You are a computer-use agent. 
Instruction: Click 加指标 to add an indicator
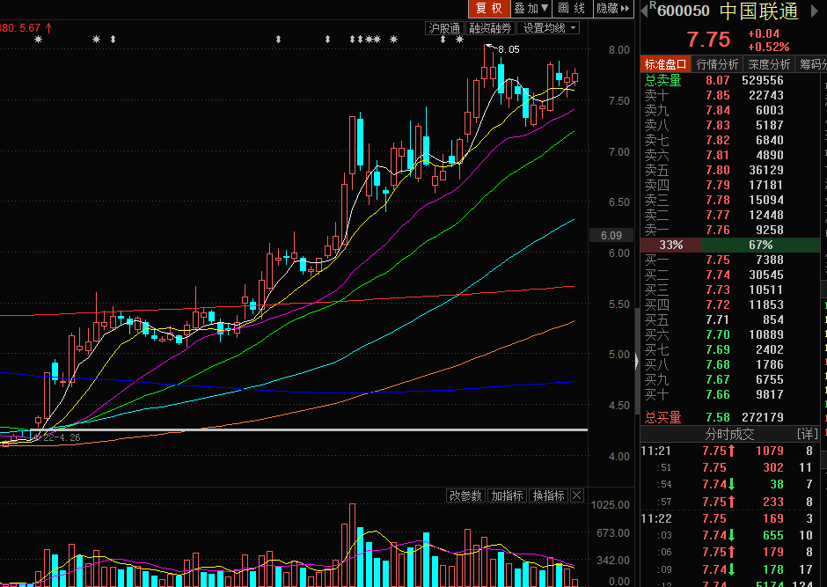[x=507, y=495]
